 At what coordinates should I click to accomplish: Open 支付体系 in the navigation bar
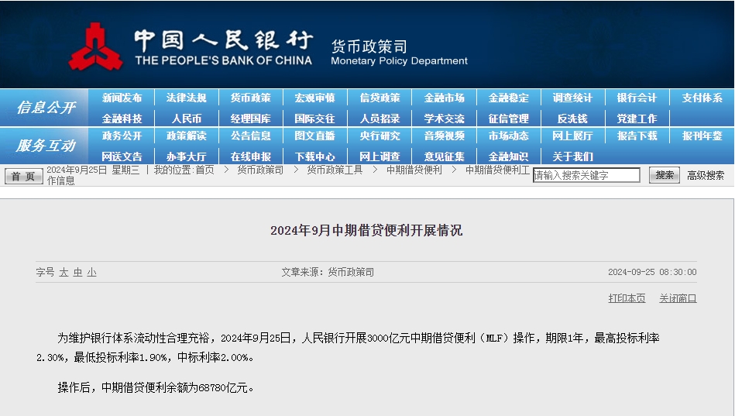click(702, 98)
